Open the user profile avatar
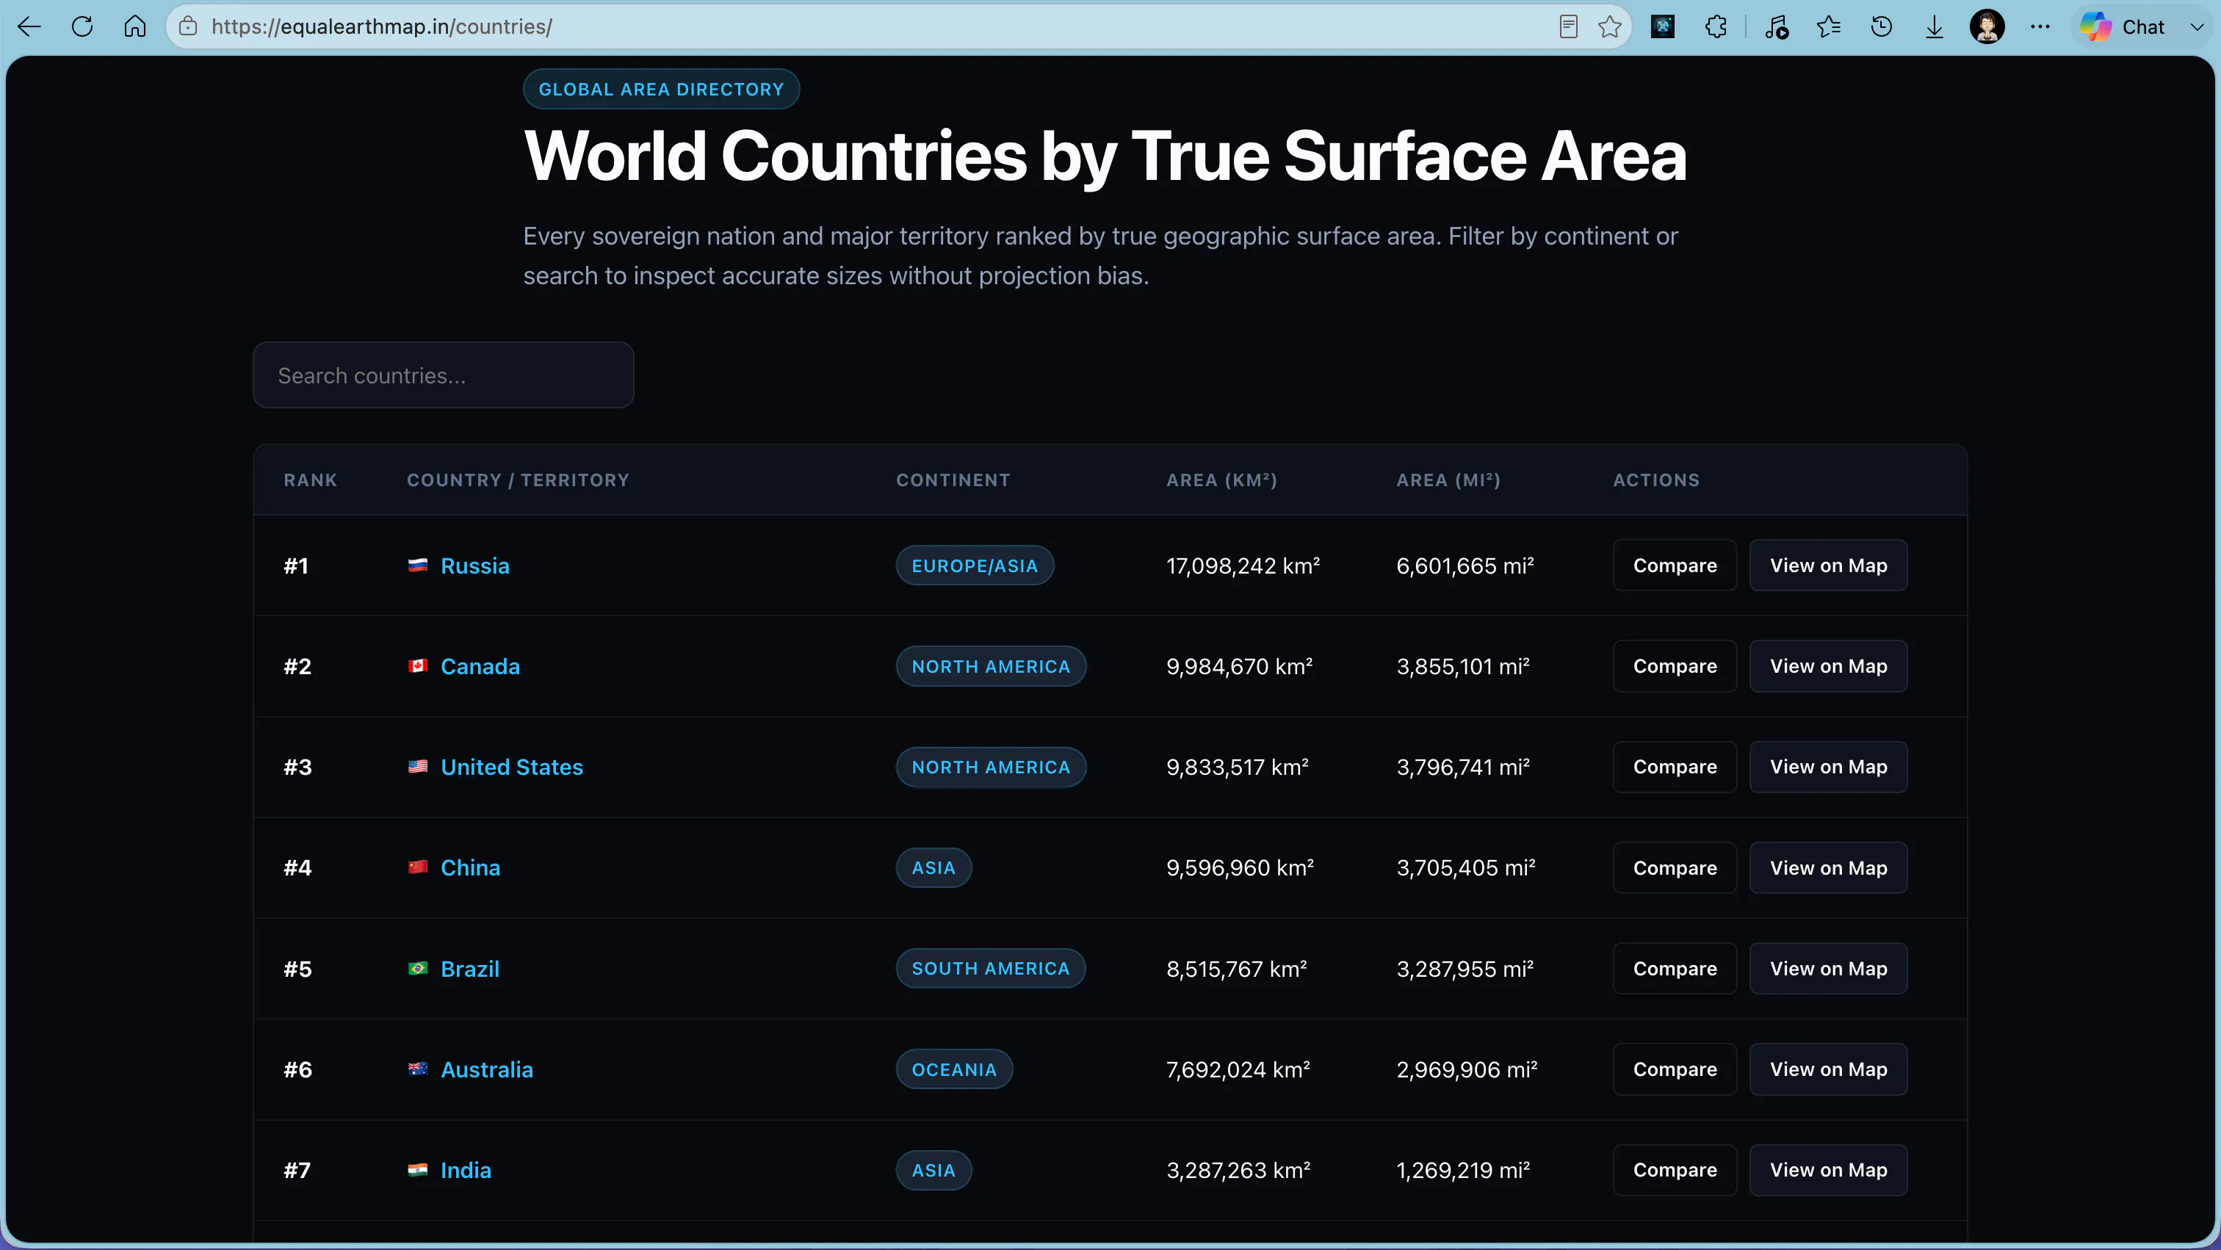Screen dimensions: 2221x1250 (x=1987, y=26)
